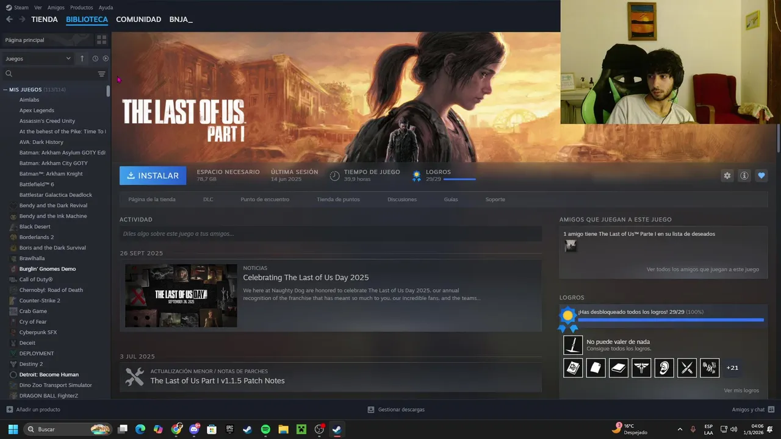781x439 pixels.
Task: Open the Productos menu
Action: [82, 7]
